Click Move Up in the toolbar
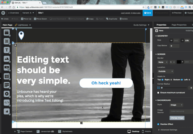The image size is (193, 134). point(26,19)
